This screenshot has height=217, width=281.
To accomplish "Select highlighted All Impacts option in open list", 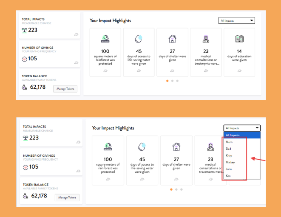I will (242, 135).
